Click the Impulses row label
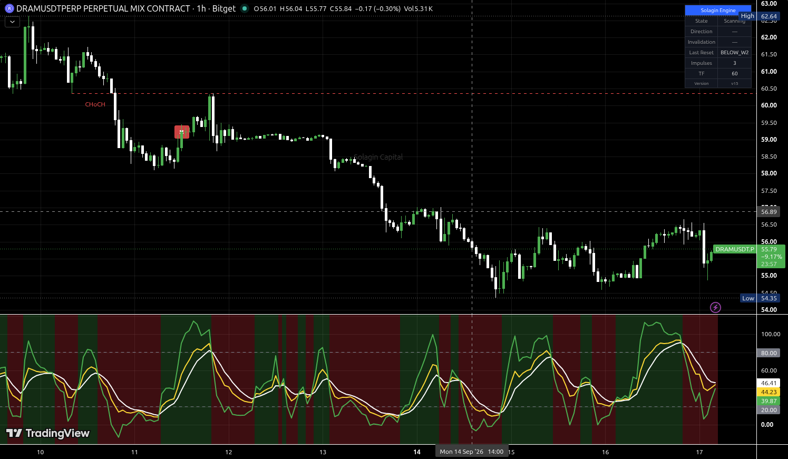 click(702, 63)
